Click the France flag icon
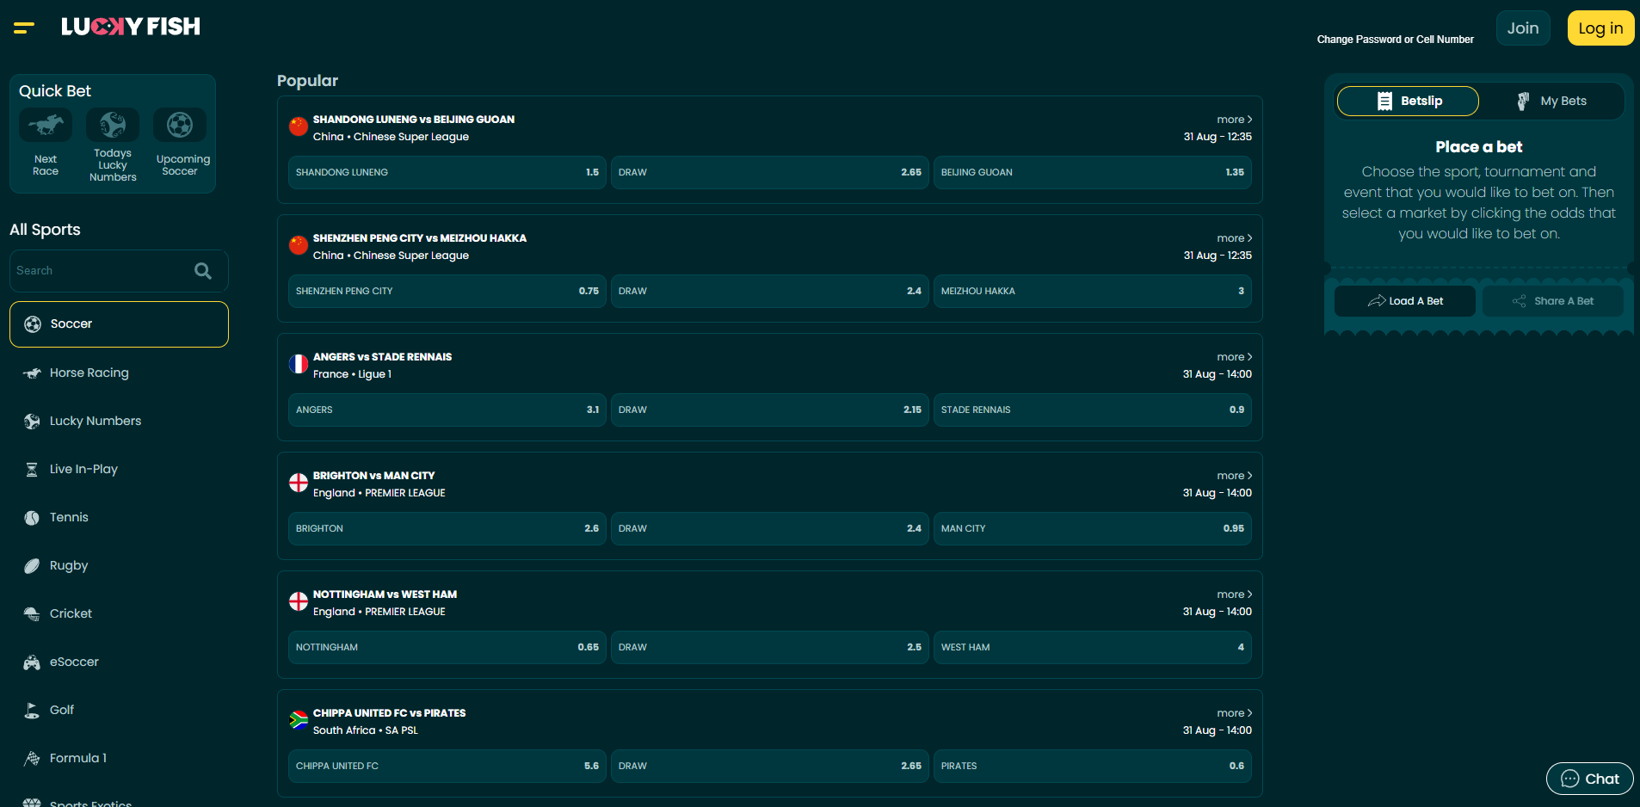 pos(299,364)
